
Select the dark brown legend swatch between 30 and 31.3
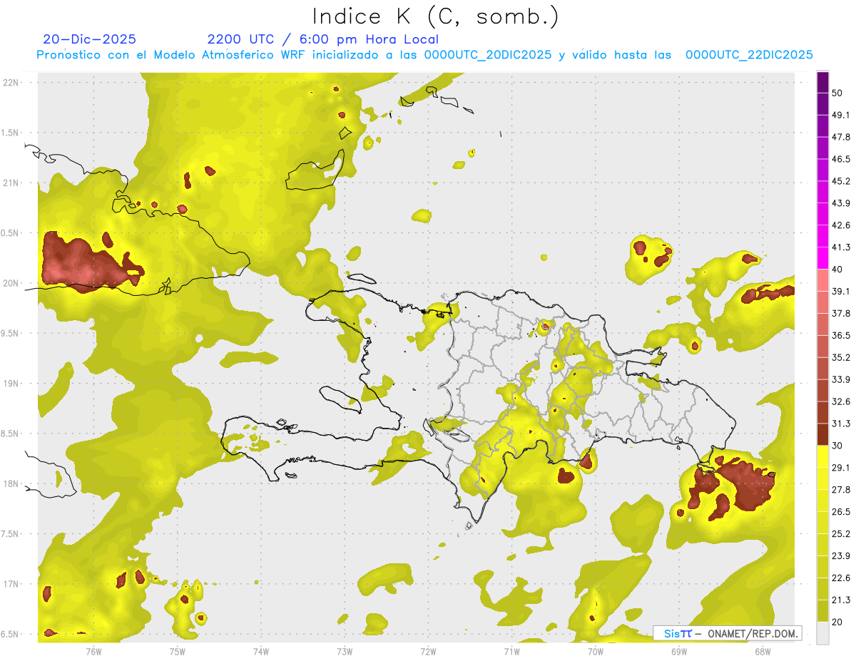(x=823, y=434)
